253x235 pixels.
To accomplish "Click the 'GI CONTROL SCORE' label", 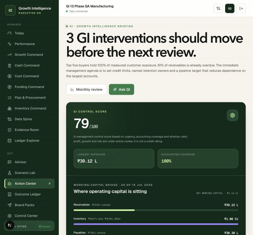I will point(90,112).
